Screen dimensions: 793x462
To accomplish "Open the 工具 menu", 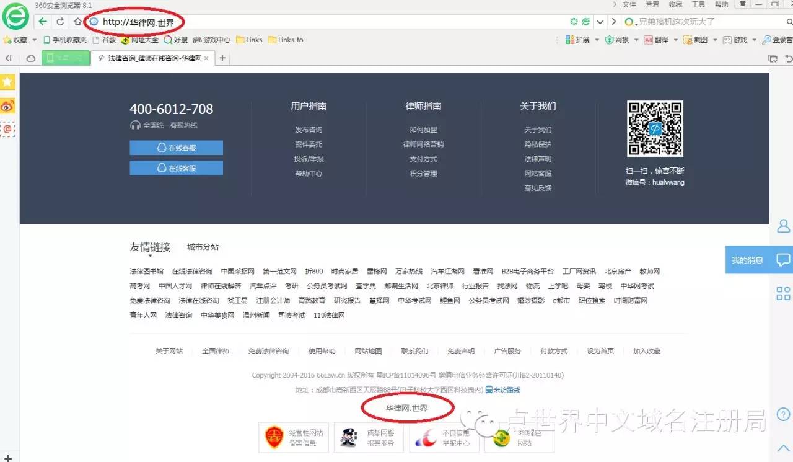I will [698, 4].
